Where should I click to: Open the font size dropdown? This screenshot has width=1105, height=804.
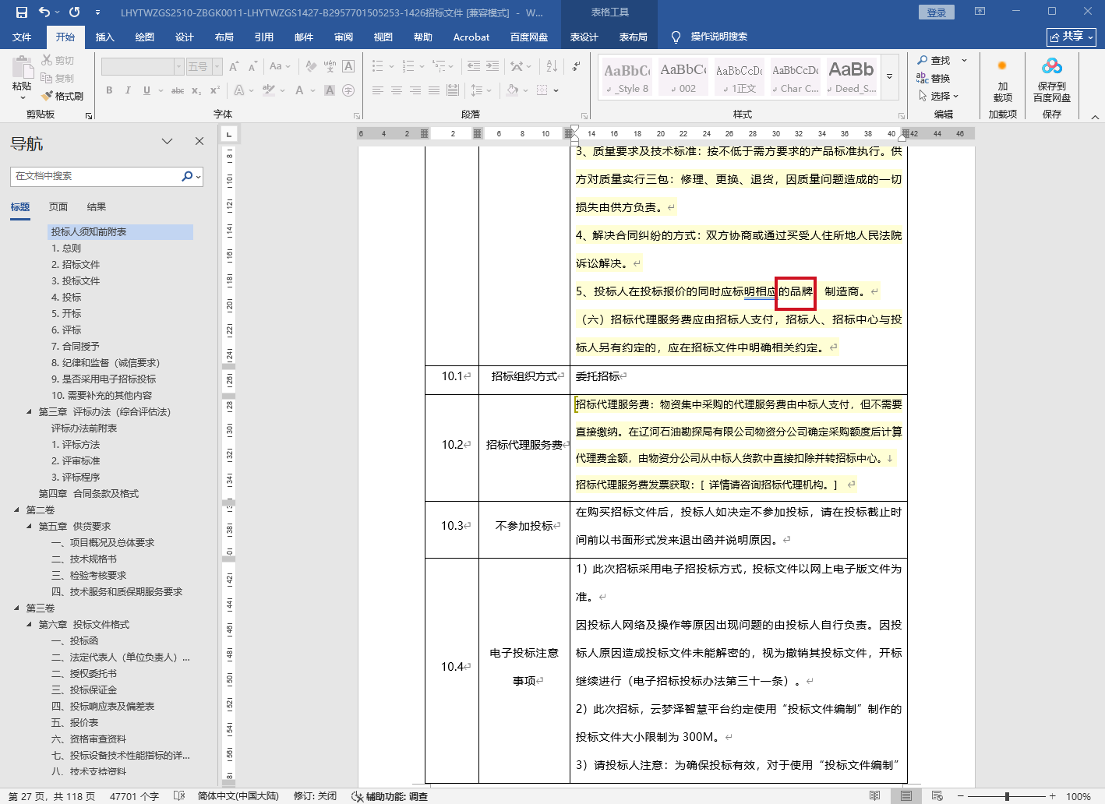(x=217, y=67)
